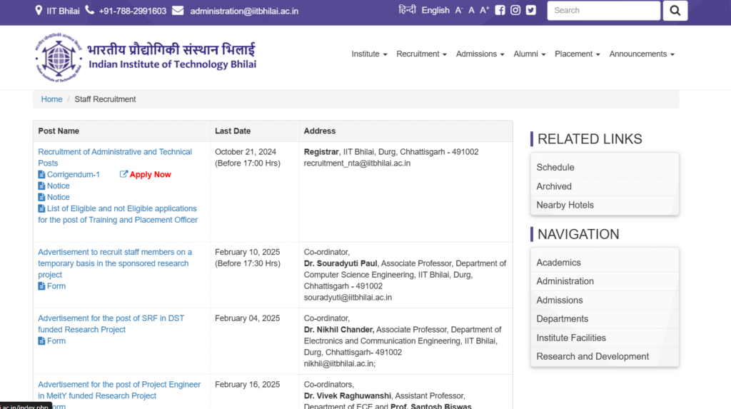This screenshot has height=409, width=731.
Task: Open the second Notice link
Action: tap(59, 197)
